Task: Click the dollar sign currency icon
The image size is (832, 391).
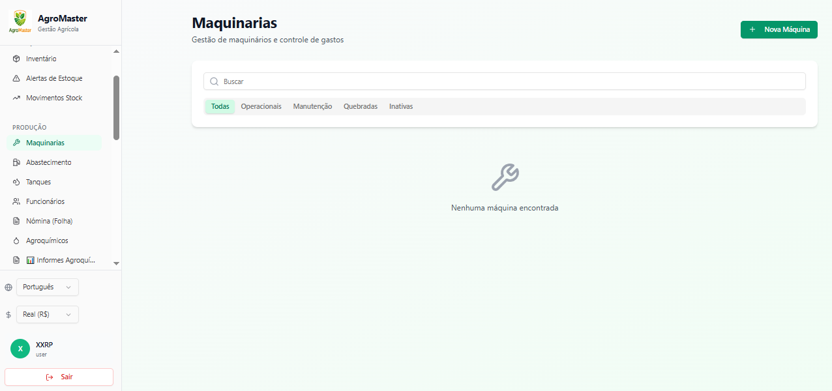Action: (8, 315)
